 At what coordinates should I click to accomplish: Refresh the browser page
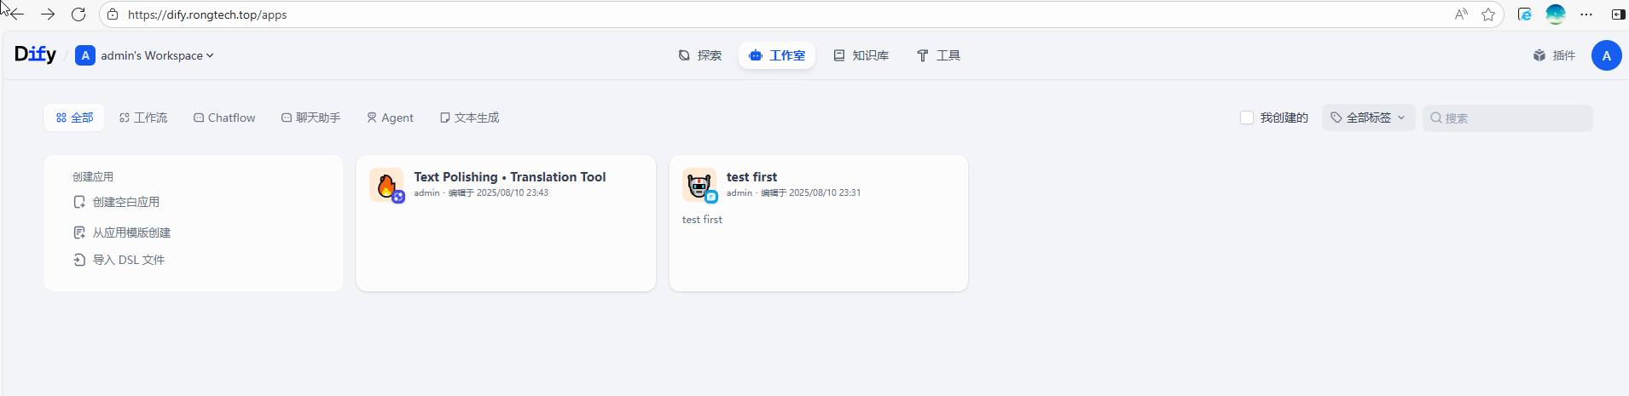point(78,14)
